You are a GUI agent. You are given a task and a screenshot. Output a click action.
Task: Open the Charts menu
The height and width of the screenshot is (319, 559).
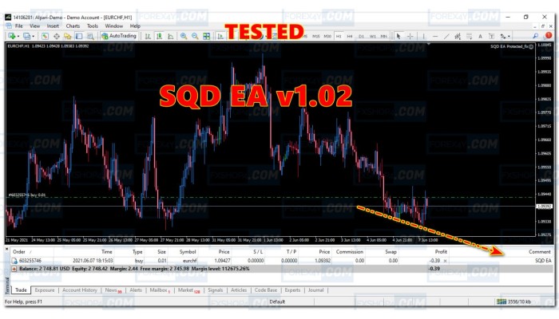pos(73,26)
